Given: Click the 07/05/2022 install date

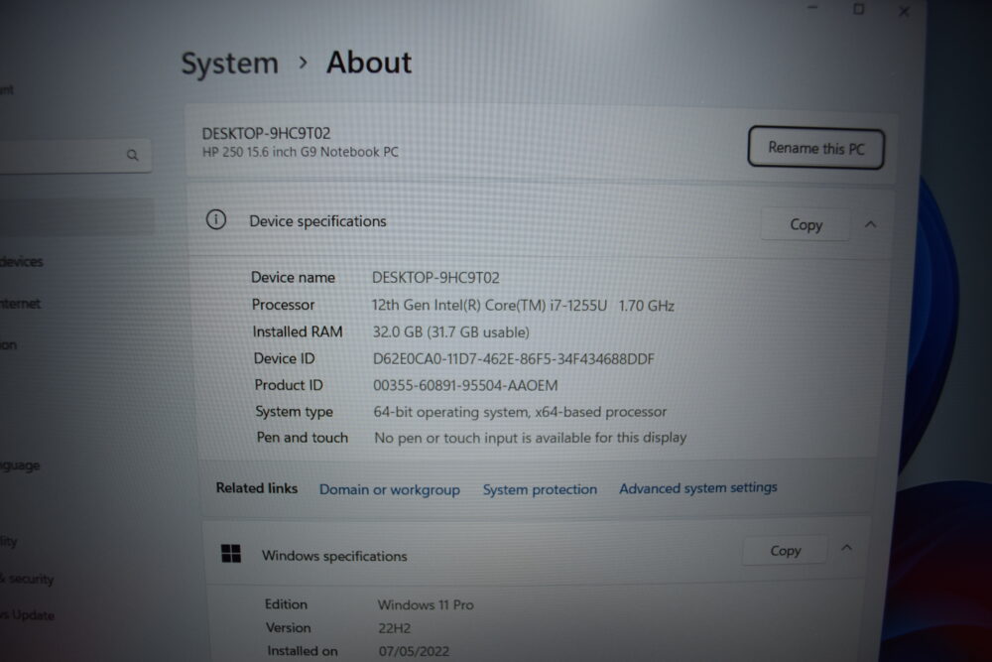Looking at the screenshot, I should point(415,651).
